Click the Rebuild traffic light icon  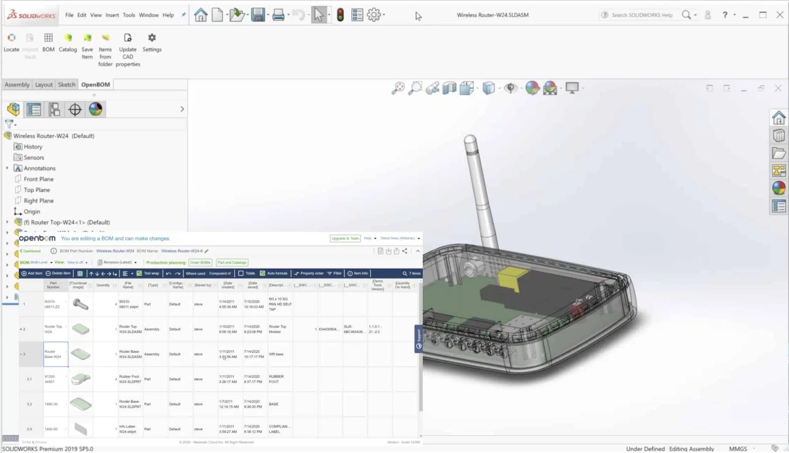(x=340, y=15)
